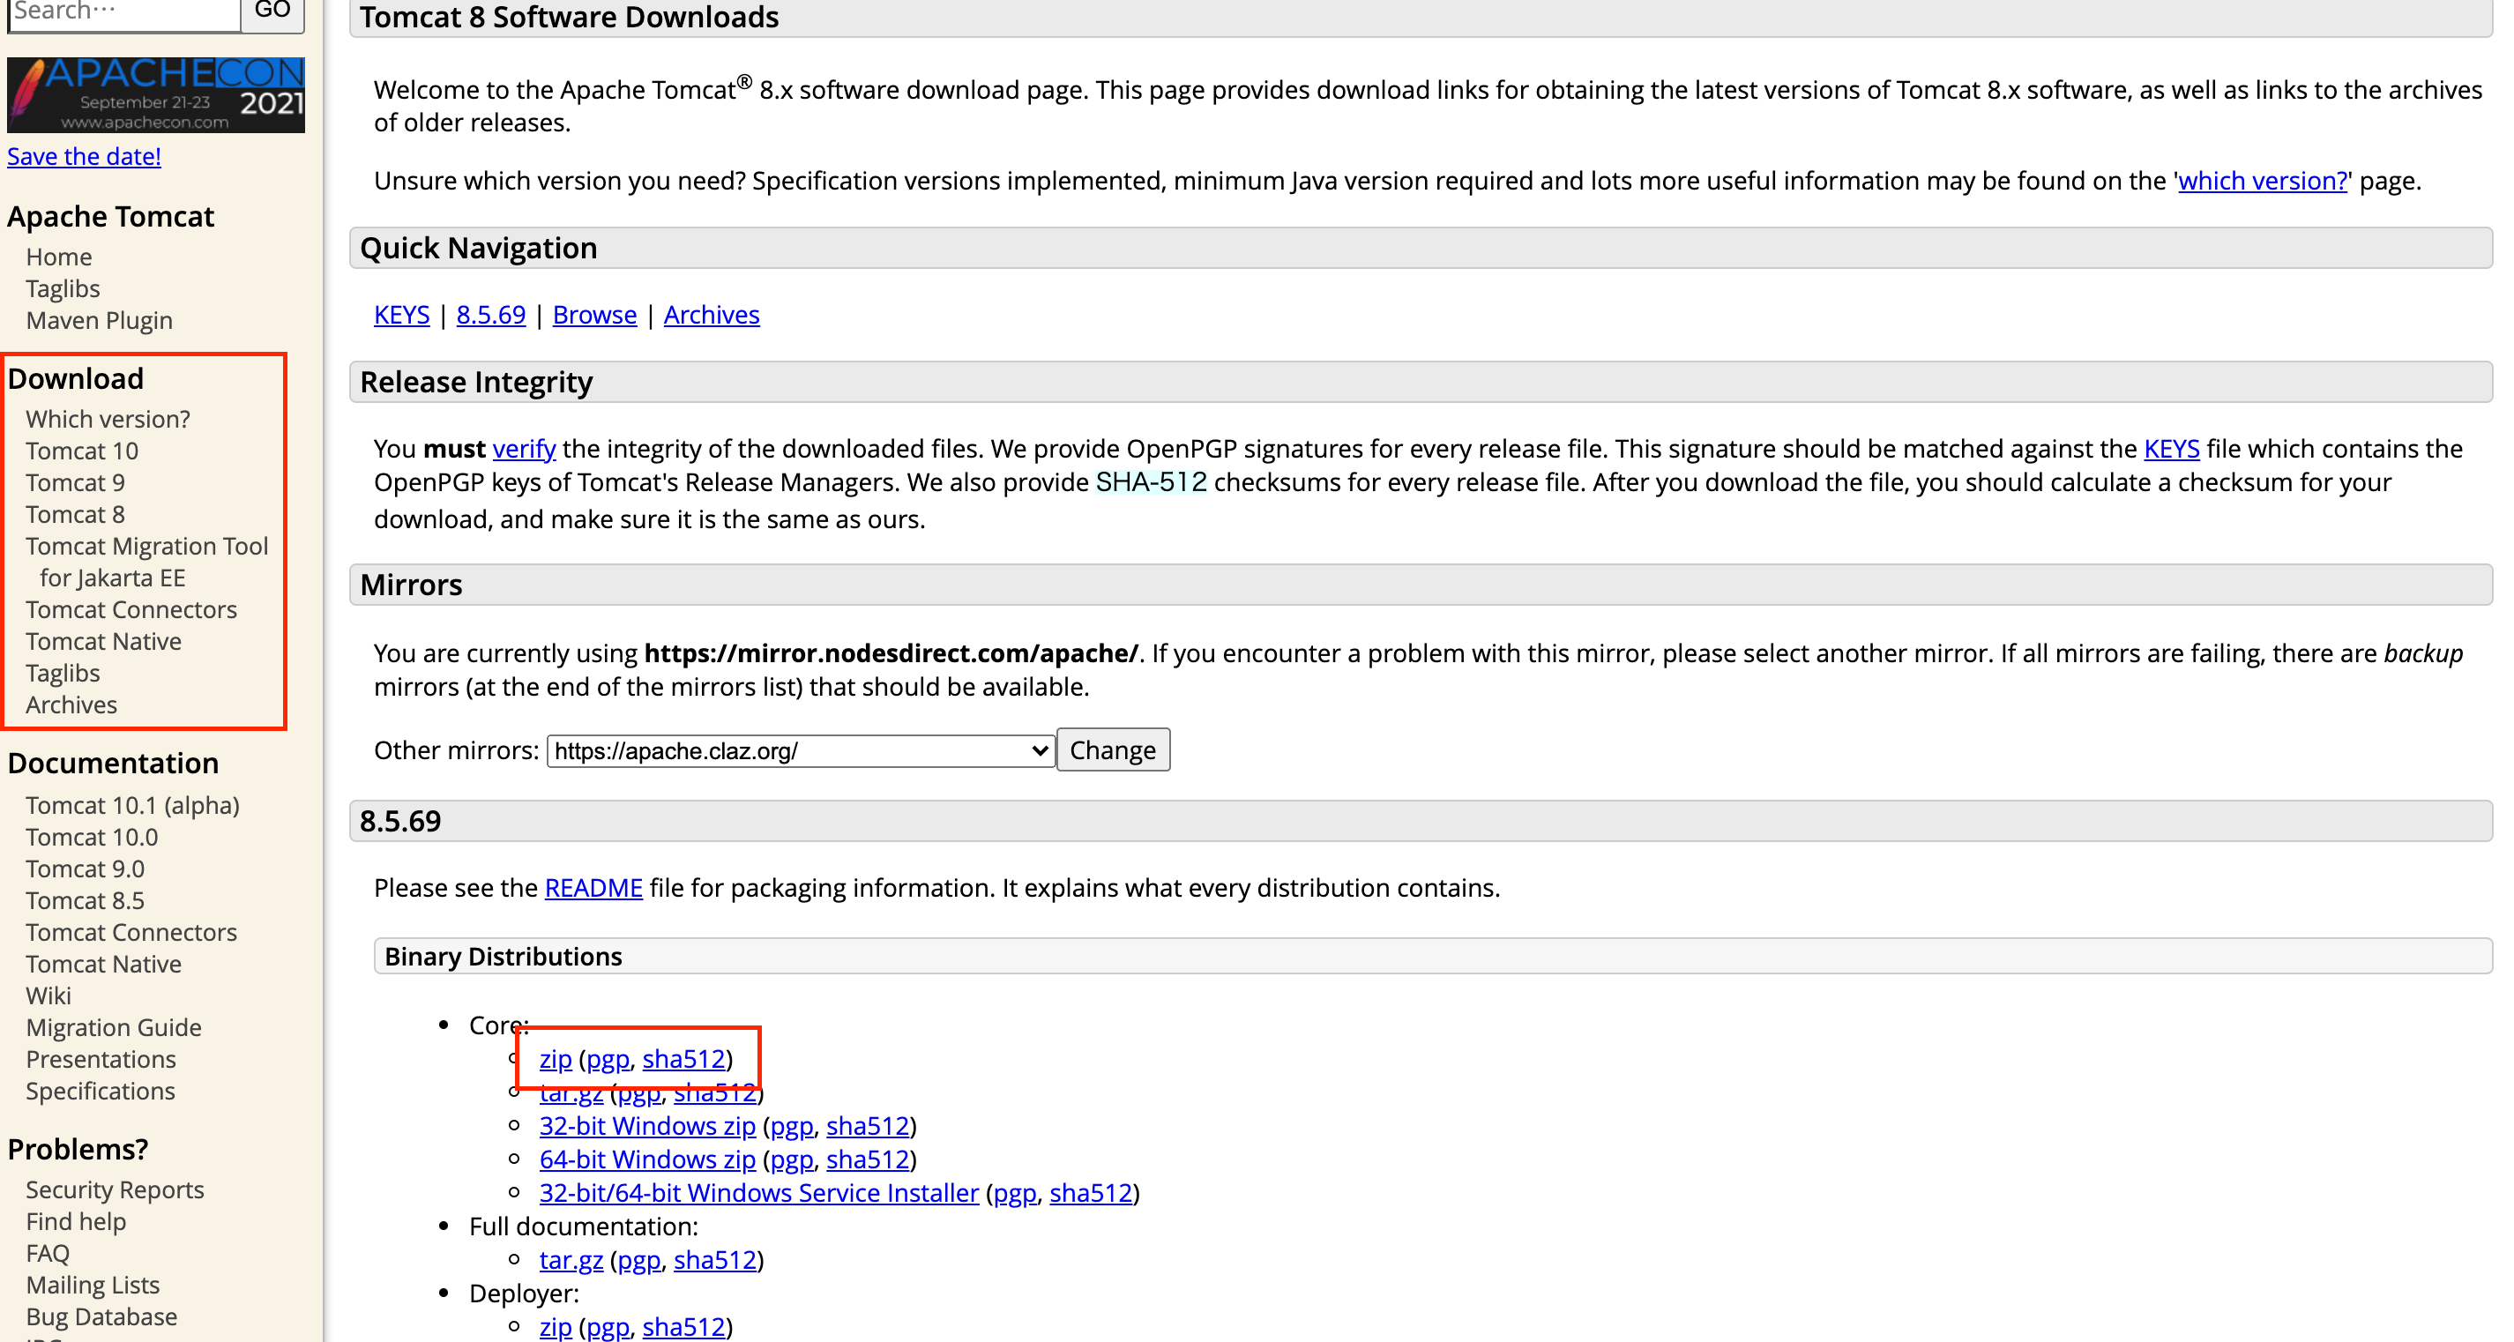Open the KEYS quick navigation link

[x=401, y=314]
